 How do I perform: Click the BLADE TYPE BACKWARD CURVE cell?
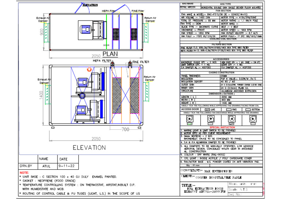[x=200, y=27]
